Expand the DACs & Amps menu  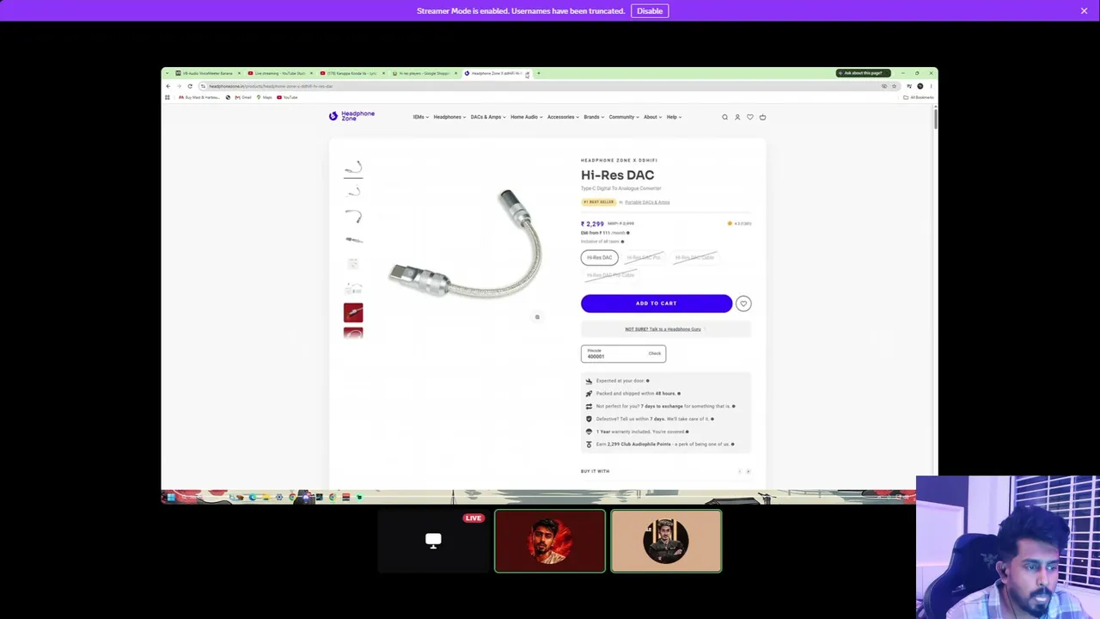(487, 117)
